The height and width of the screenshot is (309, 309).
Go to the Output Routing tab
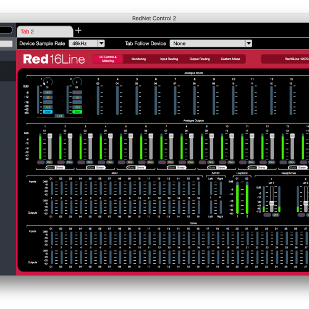[x=200, y=59]
